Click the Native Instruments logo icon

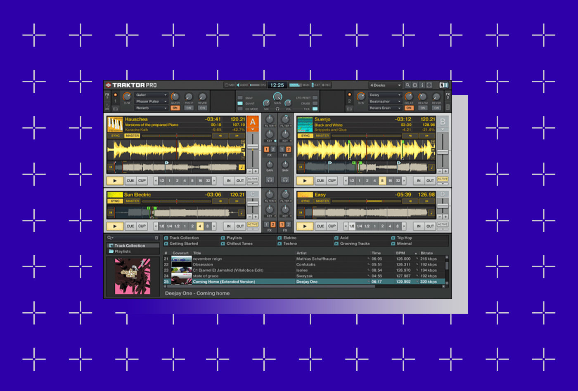pos(444,85)
